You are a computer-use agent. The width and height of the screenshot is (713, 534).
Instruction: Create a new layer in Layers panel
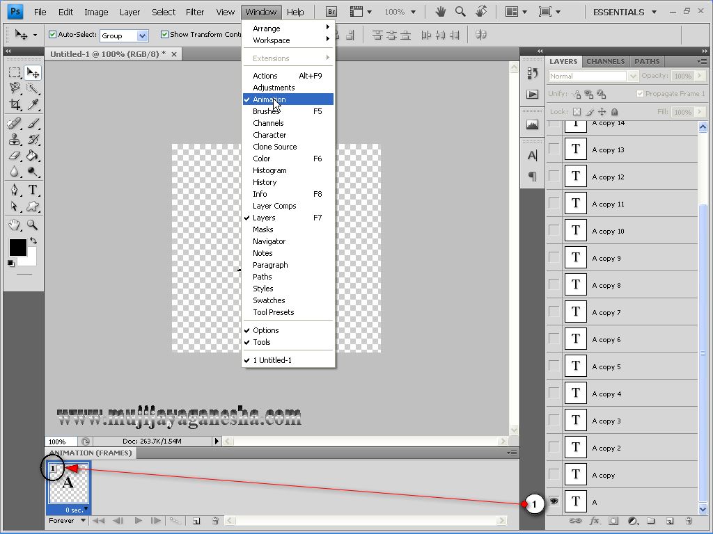(x=670, y=521)
